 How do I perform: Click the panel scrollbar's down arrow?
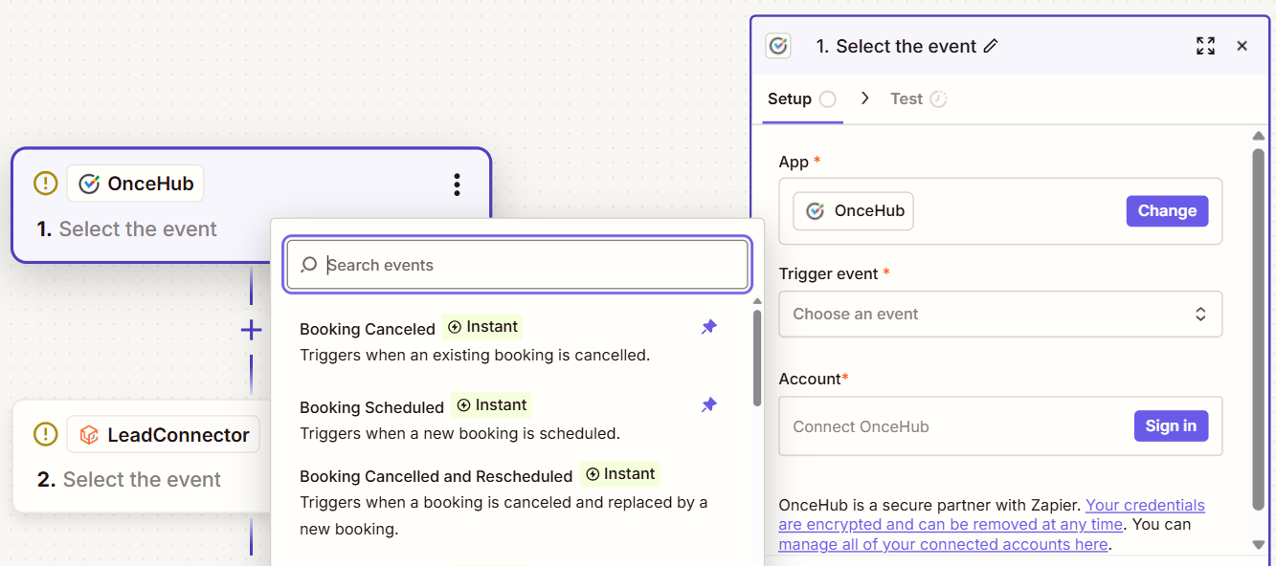pos(1259,544)
